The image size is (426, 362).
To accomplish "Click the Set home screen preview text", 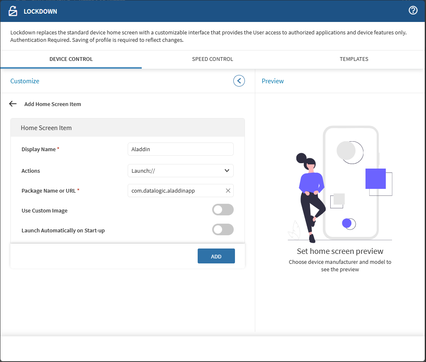I will tap(340, 251).
